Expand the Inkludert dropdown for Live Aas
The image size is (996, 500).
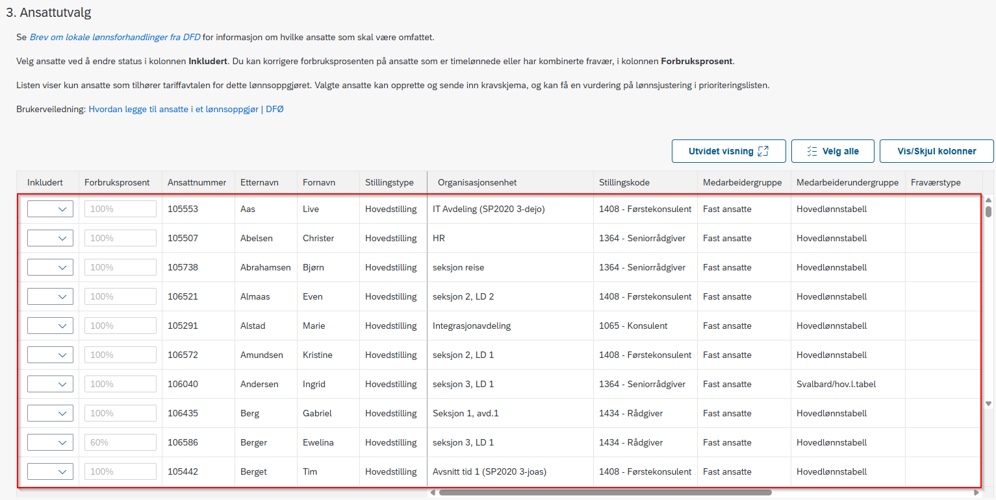pyautogui.click(x=50, y=209)
